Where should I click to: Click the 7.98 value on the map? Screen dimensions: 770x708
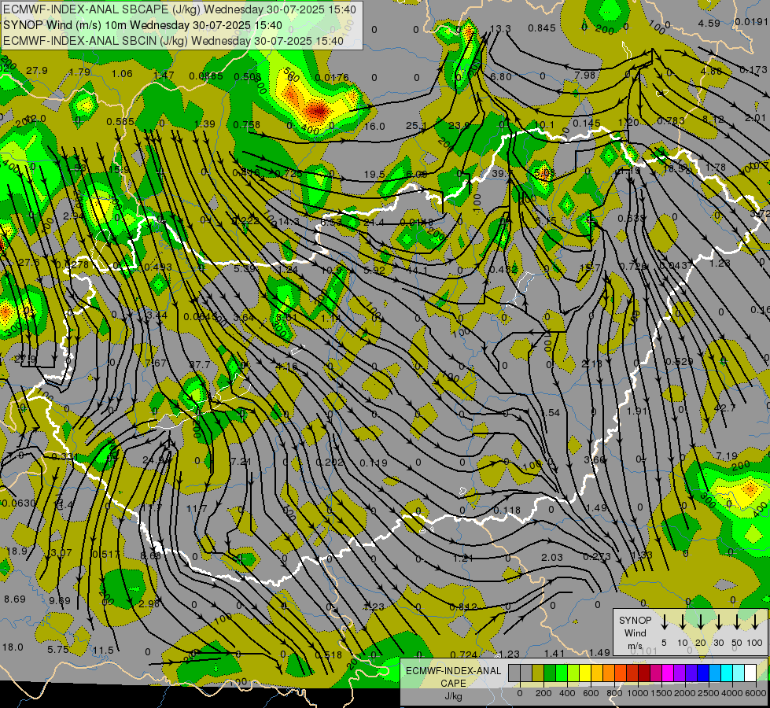[585, 76]
